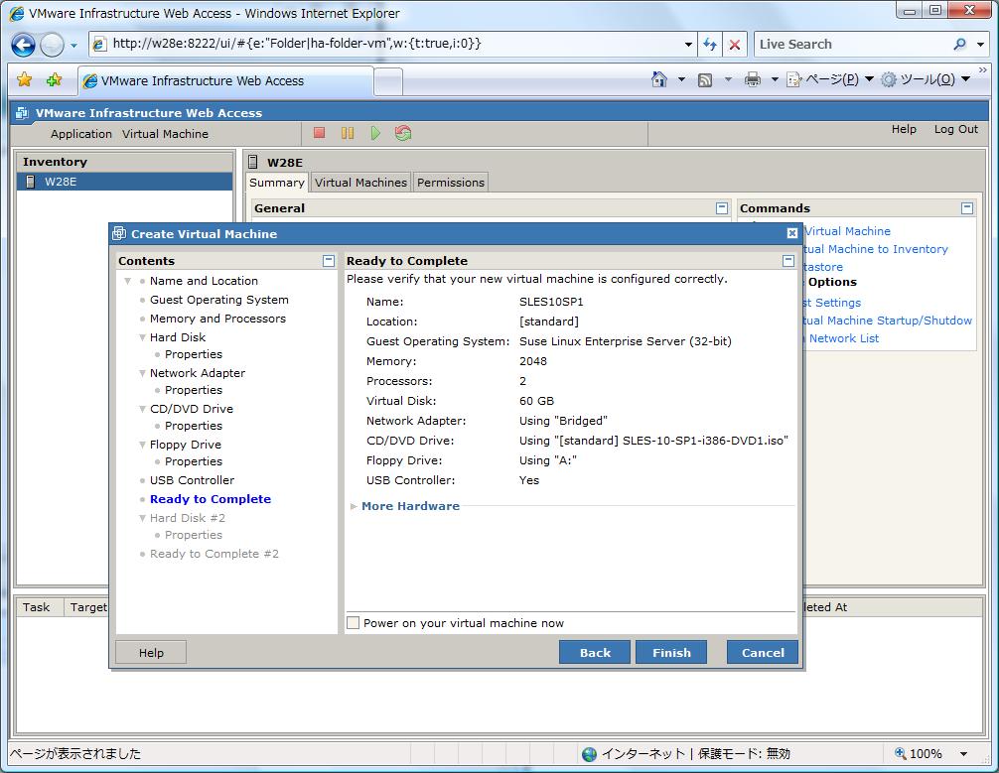This screenshot has width=999, height=773.
Task: Click the Live Search input field
Action: click(852, 44)
